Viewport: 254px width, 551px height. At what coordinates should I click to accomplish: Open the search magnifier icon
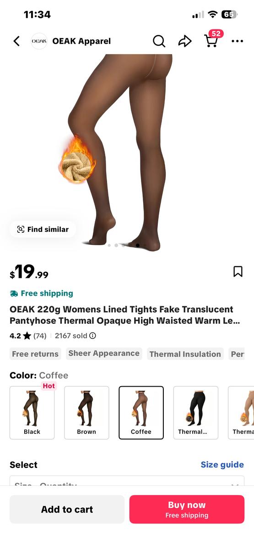tap(159, 41)
